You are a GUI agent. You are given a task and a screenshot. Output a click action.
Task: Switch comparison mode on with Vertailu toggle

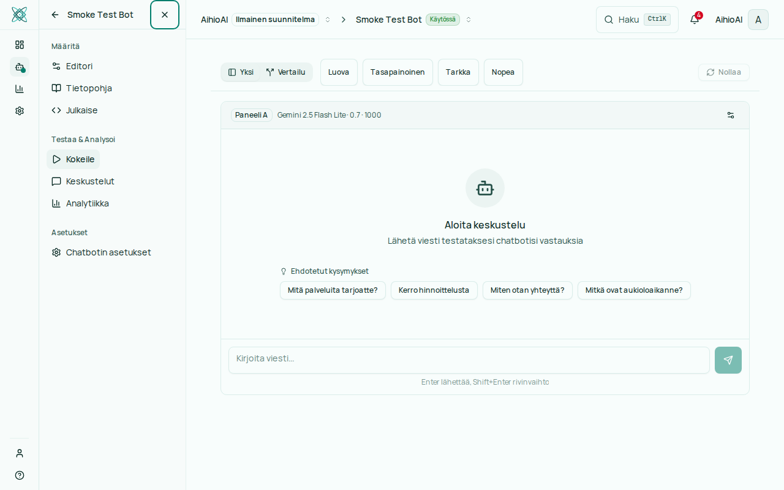tap(285, 72)
